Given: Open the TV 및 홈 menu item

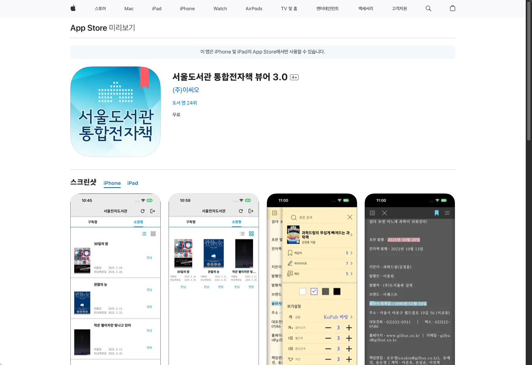Looking at the screenshot, I should click(x=289, y=8).
